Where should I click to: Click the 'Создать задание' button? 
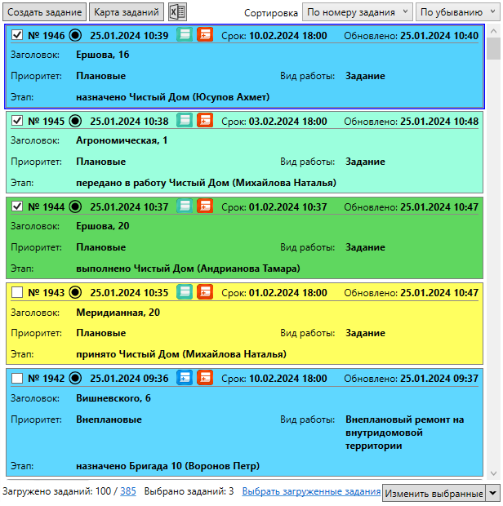coord(44,12)
